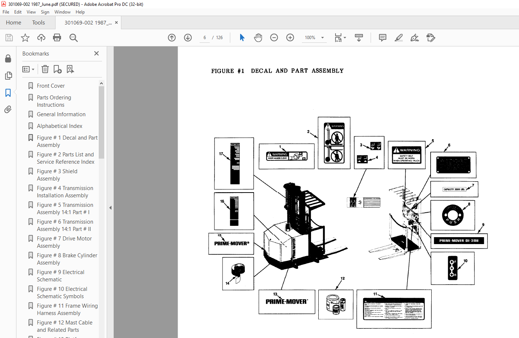Screen dimensions: 519x338
Task: Open Figure # 5 Transmission Assembly bookmark
Action: [65, 209]
